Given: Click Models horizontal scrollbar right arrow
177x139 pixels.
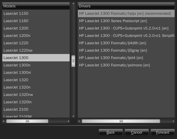Looking at the screenshot, I should pyautogui.click(x=68, y=121).
